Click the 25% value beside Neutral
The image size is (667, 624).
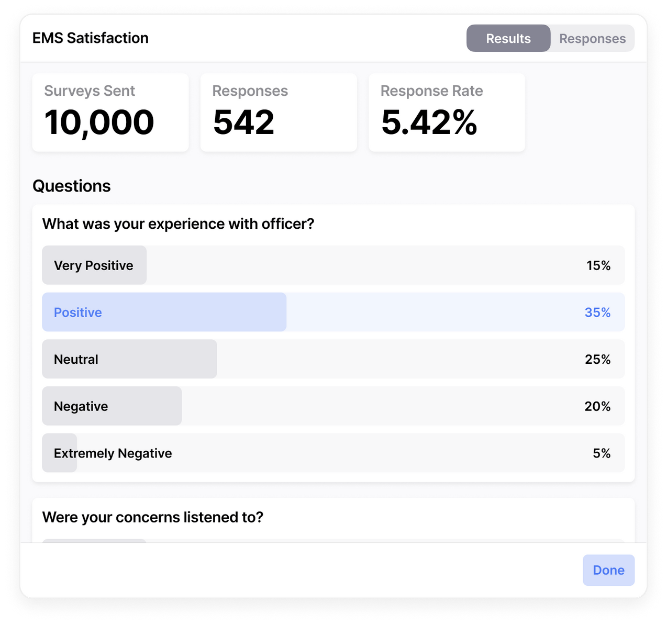pyautogui.click(x=597, y=360)
